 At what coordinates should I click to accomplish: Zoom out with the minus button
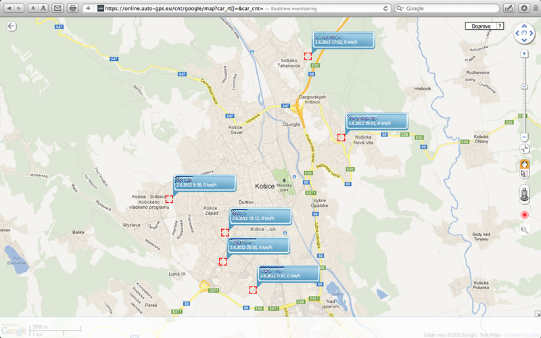[x=524, y=137]
